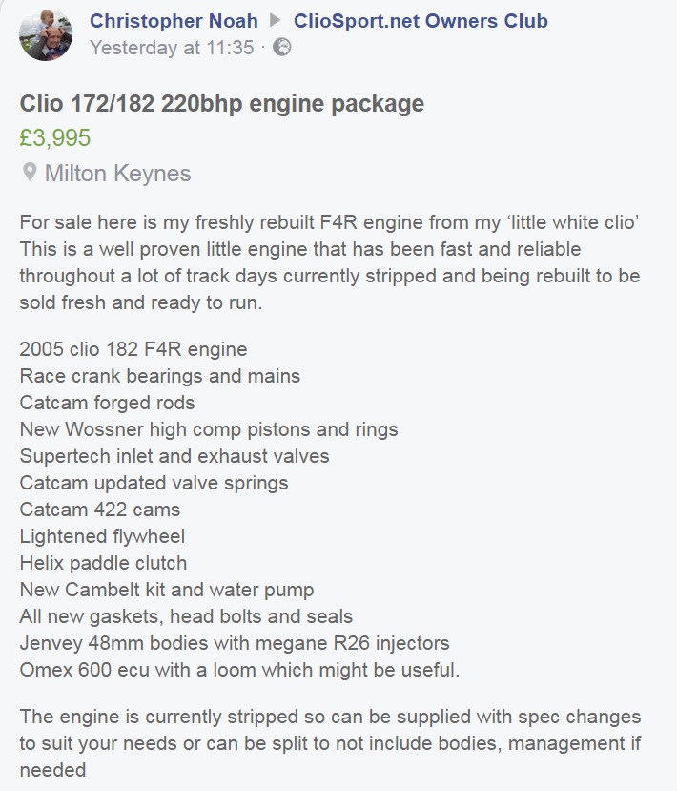Click the 'For sale here' description paragraph

[x=329, y=262]
